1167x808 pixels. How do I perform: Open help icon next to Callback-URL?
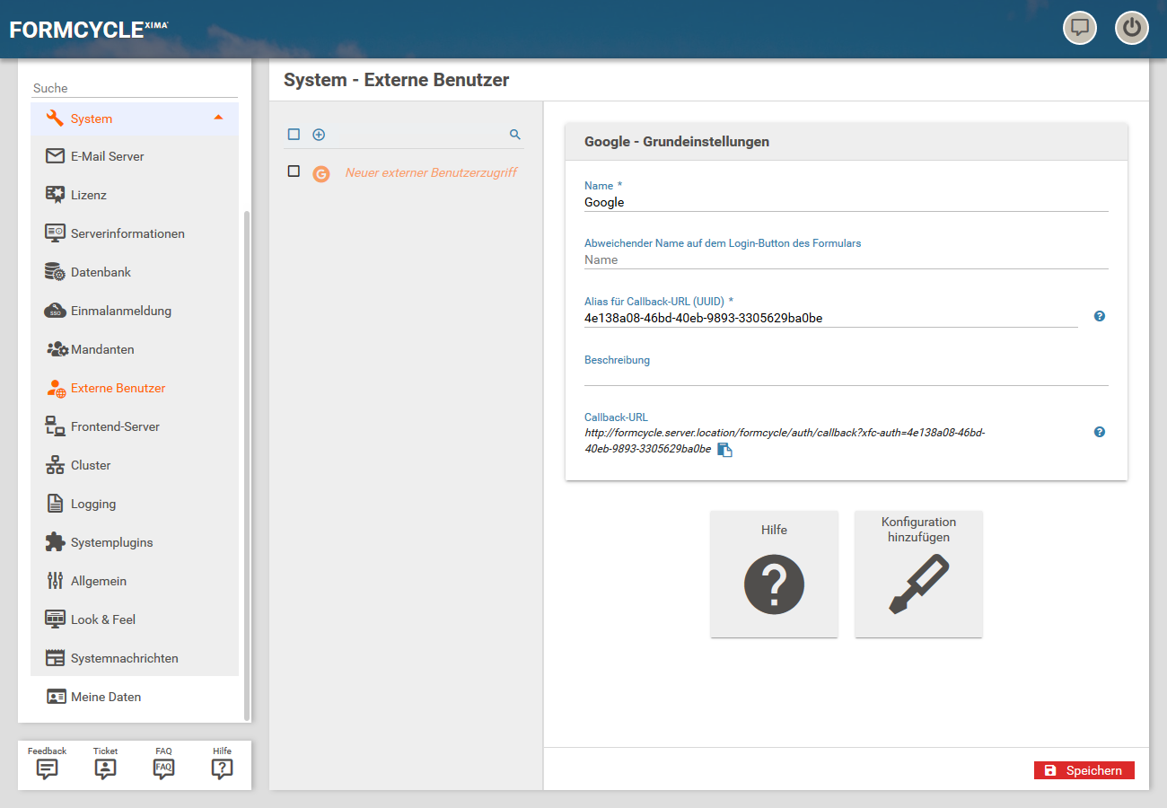pos(1100,432)
